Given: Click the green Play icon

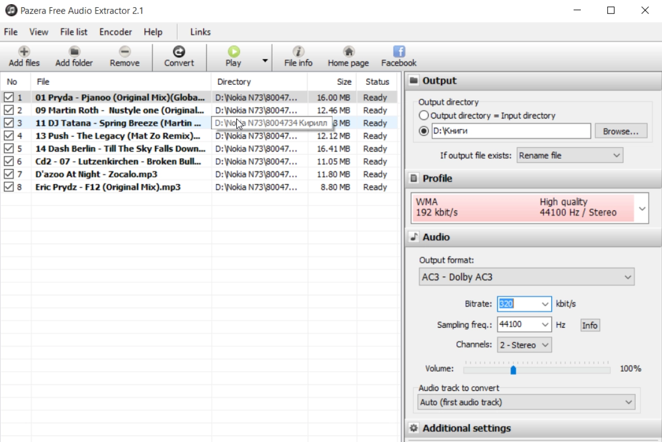Looking at the screenshot, I should coord(233,51).
